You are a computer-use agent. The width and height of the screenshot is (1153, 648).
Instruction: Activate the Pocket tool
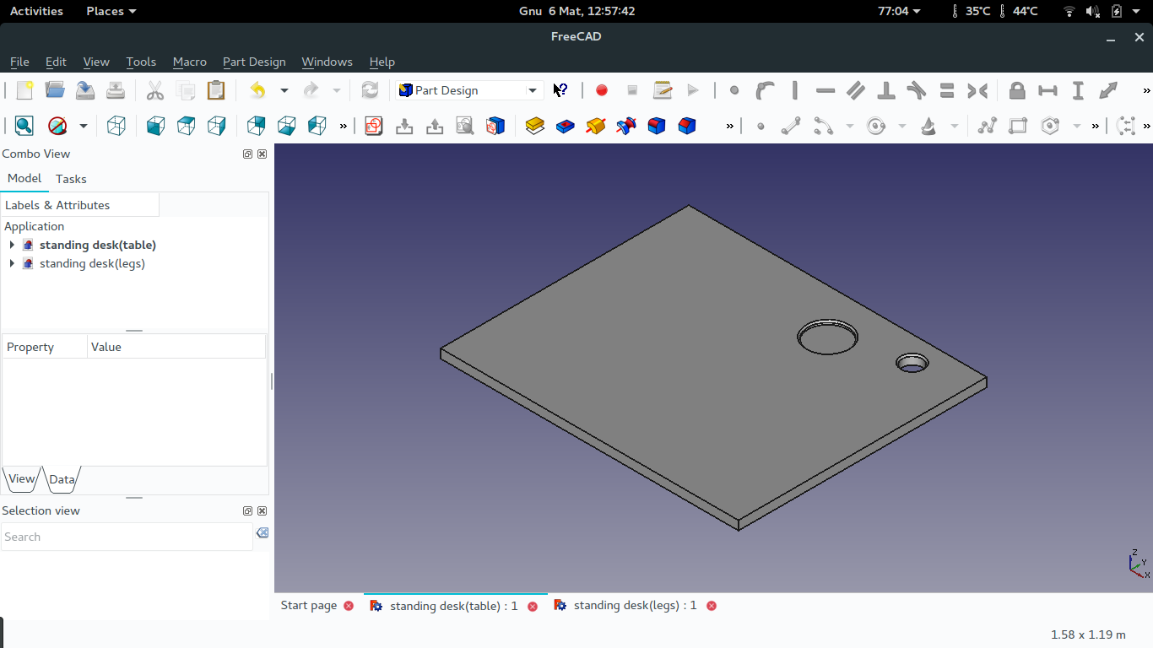pyautogui.click(x=565, y=125)
